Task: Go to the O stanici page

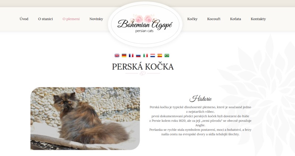Action: 45,19
